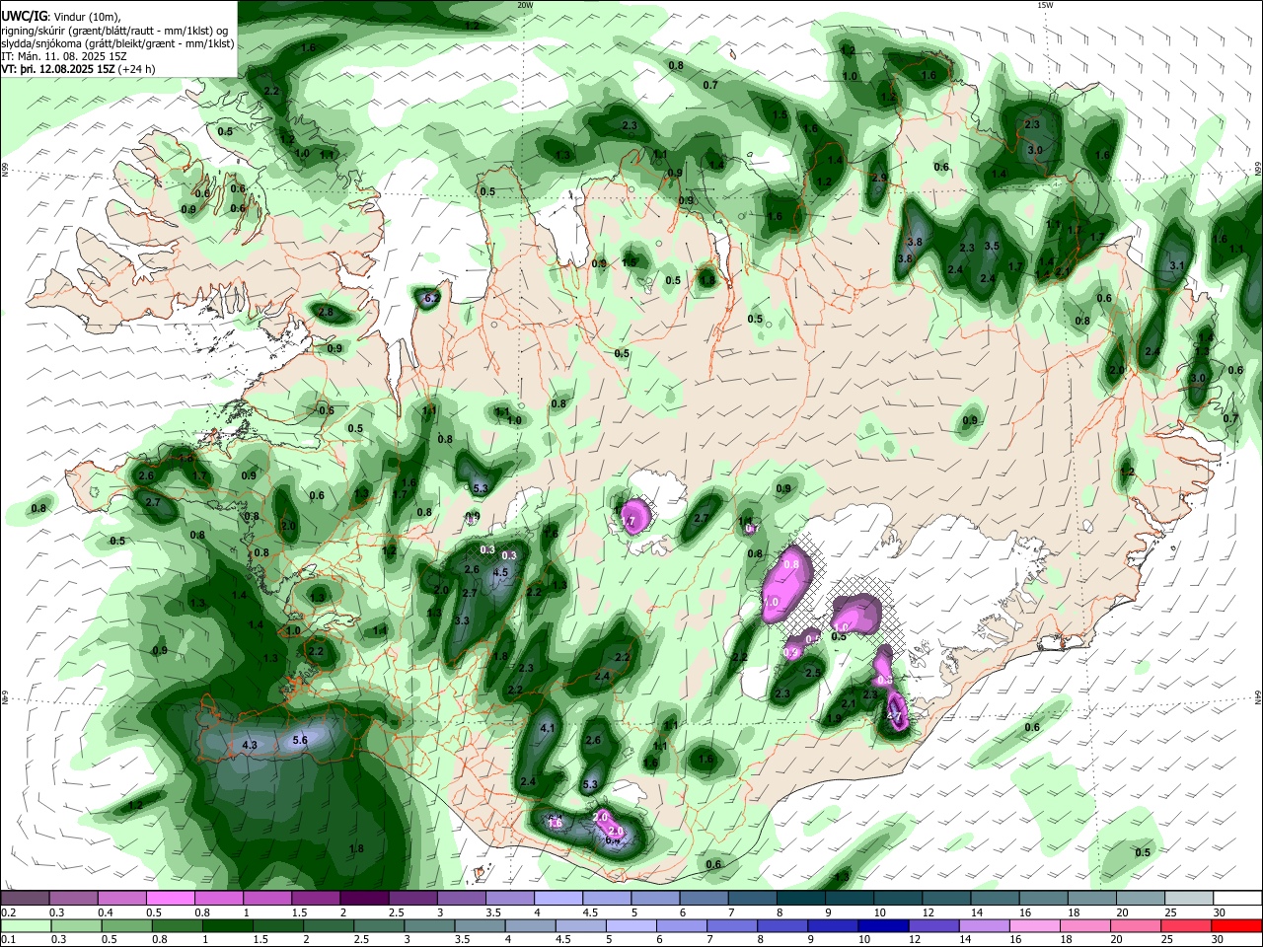Click the bright pink 0.5 legend swatch
The width and height of the screenshot is (1263, 947).
(x=170, y=899)
